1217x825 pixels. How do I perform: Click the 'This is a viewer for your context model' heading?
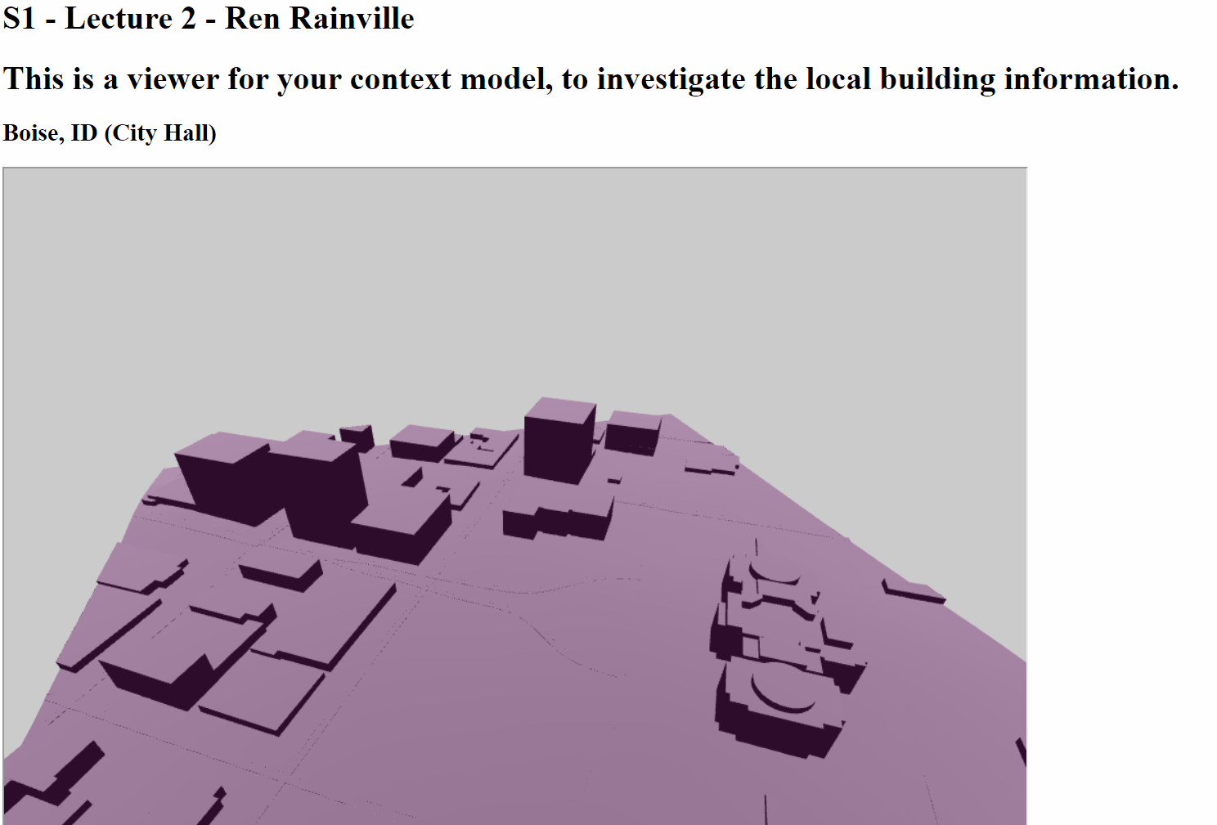(x=591, y=79)
